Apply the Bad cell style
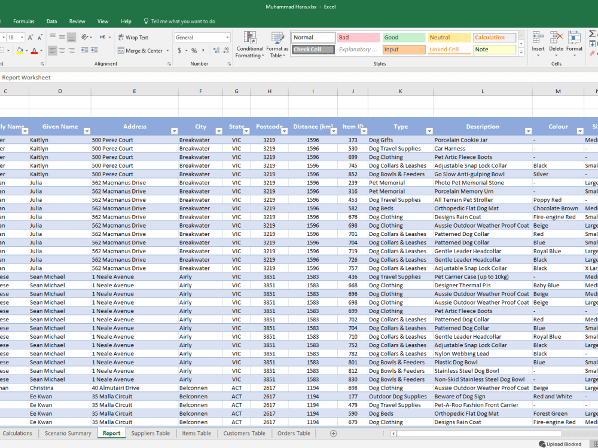 358,37
